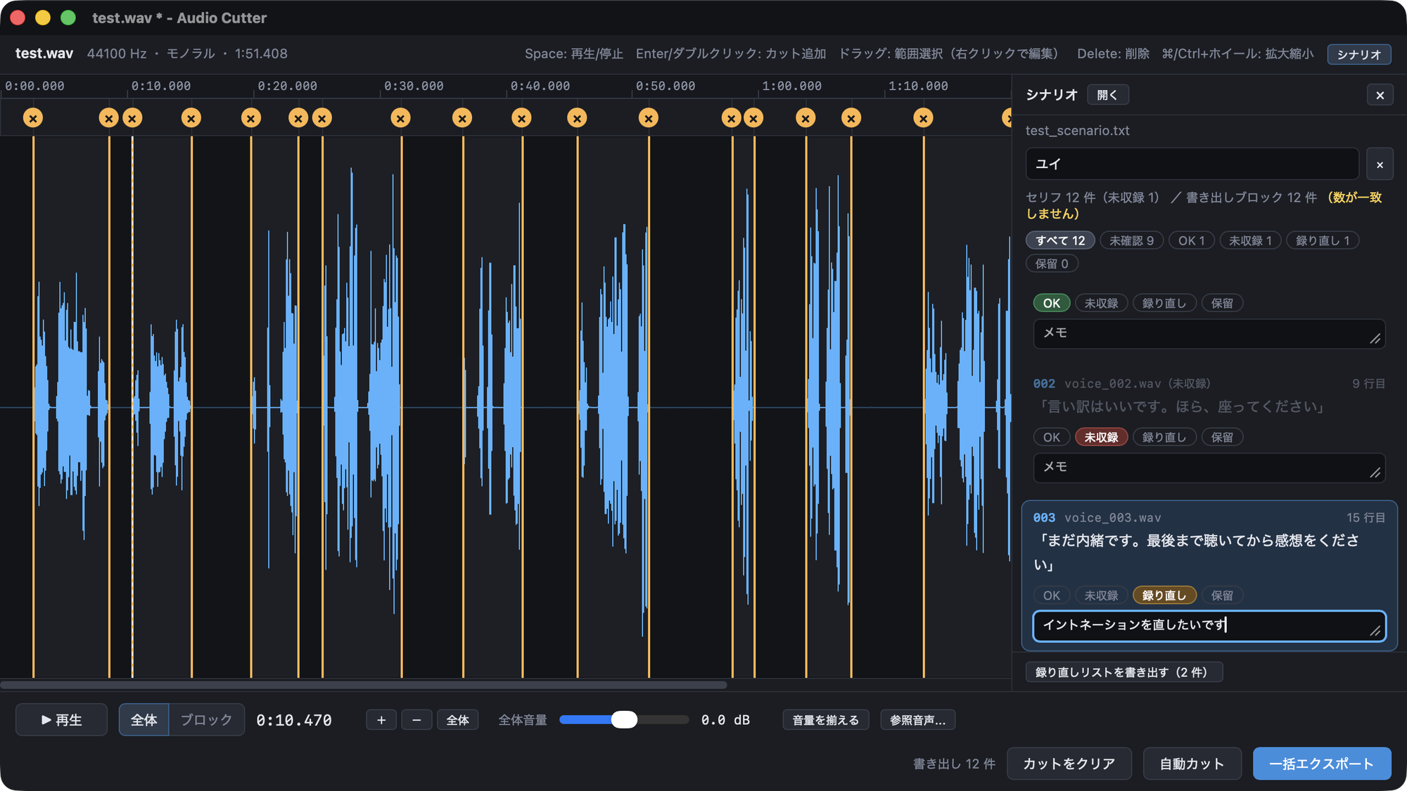Image resolution: width=1407 pixels, height=791 pixels.
Task: Click 一括エクスポート button
Action: [1321, 764]
